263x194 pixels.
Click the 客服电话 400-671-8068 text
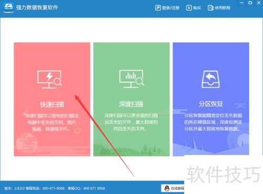45,188
